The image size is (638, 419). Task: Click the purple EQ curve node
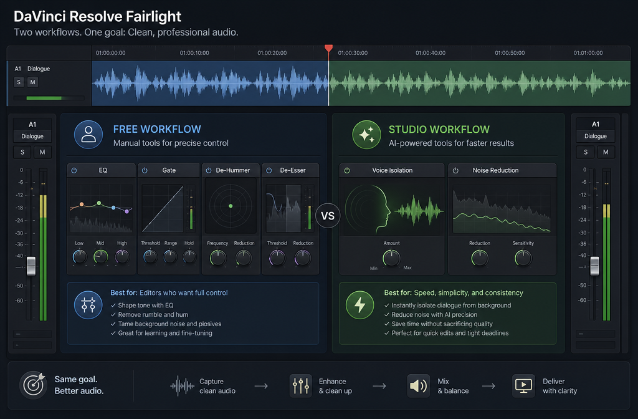click(127, 211)
